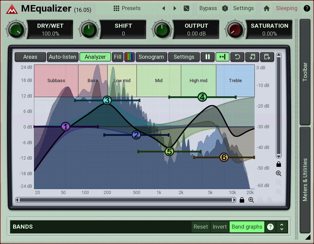Open the Meters & Utilities side tab
This screenshot has width=314, height=244.
305,180
